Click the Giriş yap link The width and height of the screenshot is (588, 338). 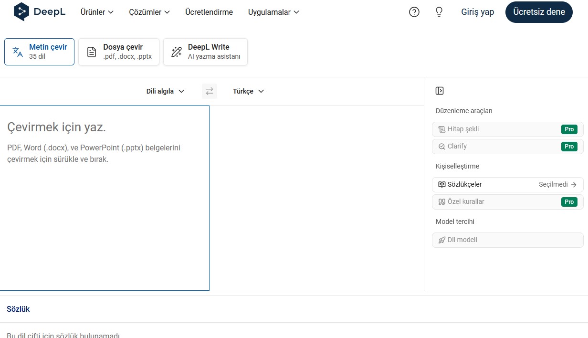click(477, 12)
